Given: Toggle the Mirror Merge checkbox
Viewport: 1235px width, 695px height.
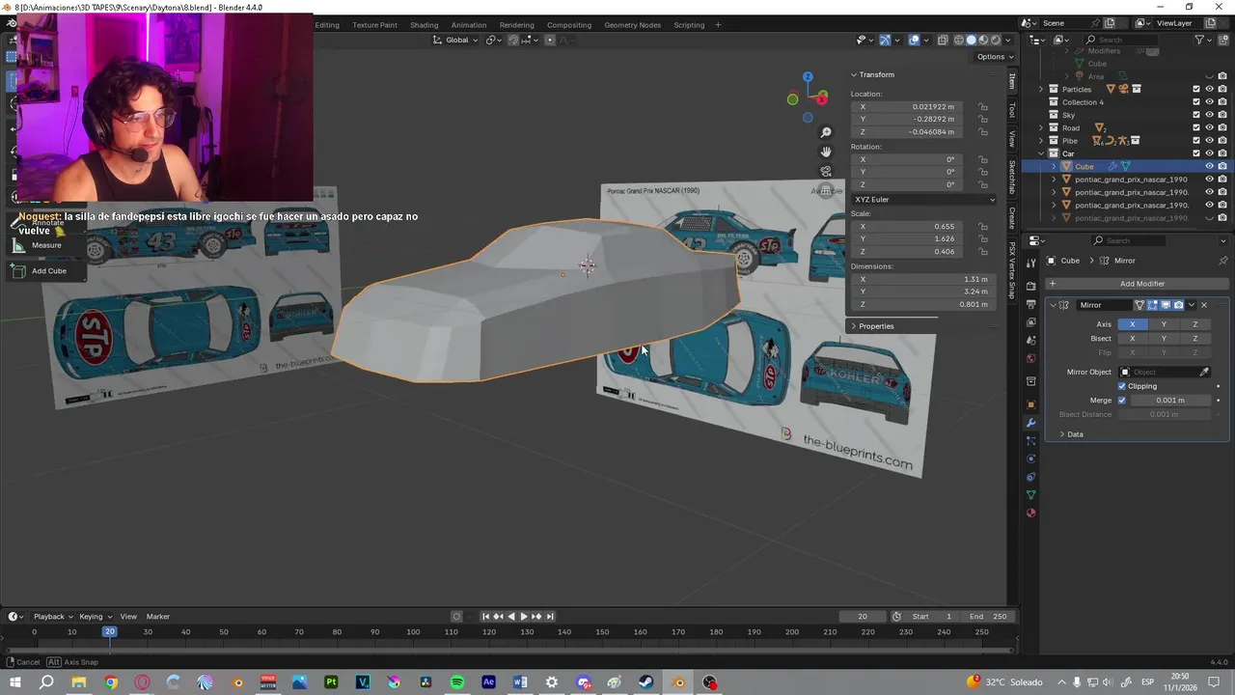Looking at the screenshot, I should [x=1122, y=401].
